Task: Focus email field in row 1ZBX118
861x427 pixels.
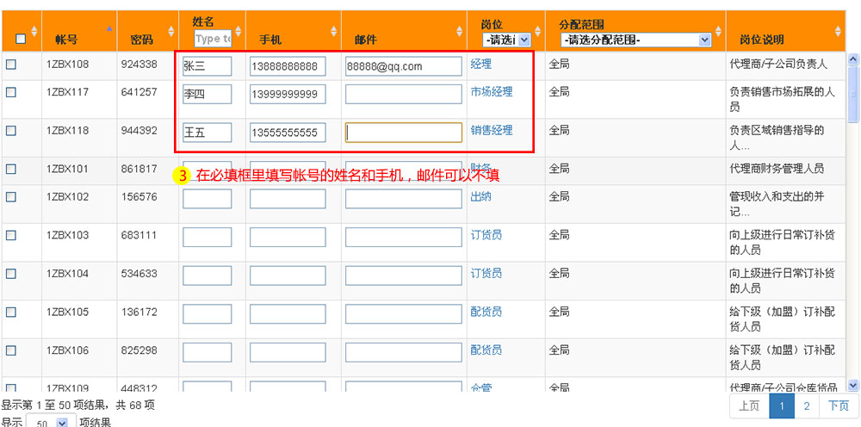Action: coord(404,133)
